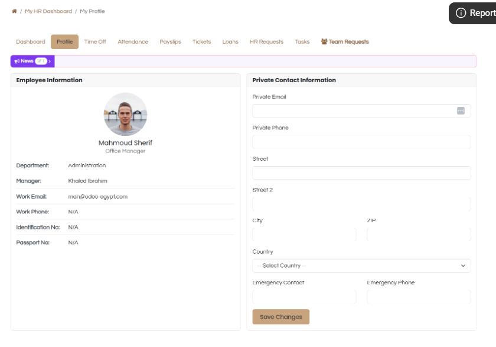The image size is (496, 347).
Task: Focus the Private Email field
Action: tap(361, 111)
